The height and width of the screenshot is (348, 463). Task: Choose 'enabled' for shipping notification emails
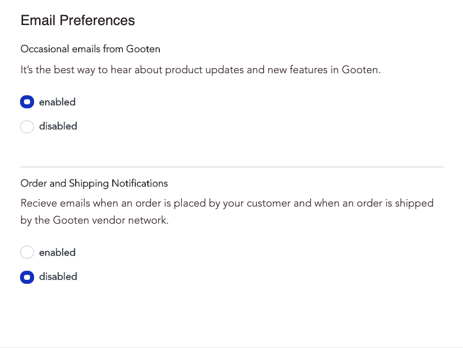27,252
